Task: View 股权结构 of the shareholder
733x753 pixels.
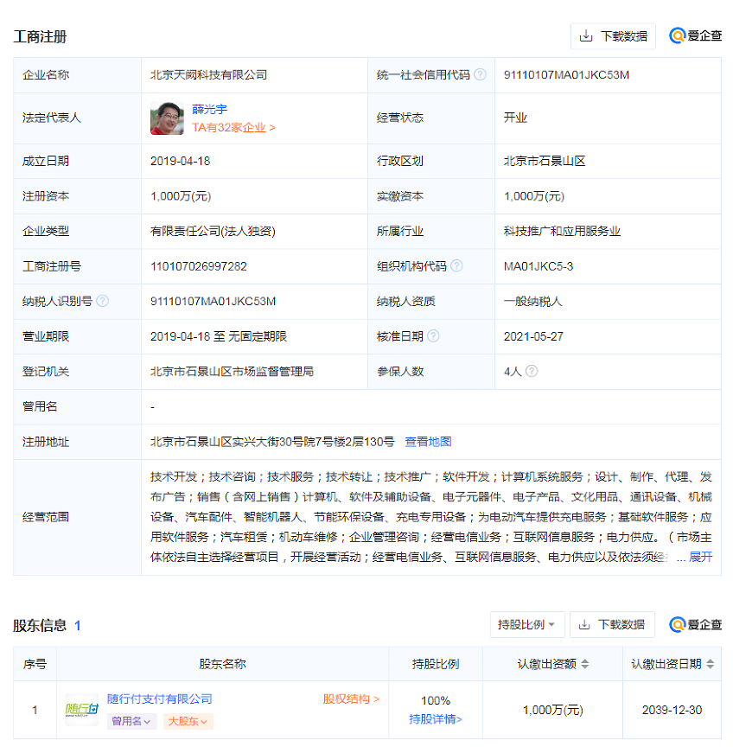Action: tap(351, 699)
